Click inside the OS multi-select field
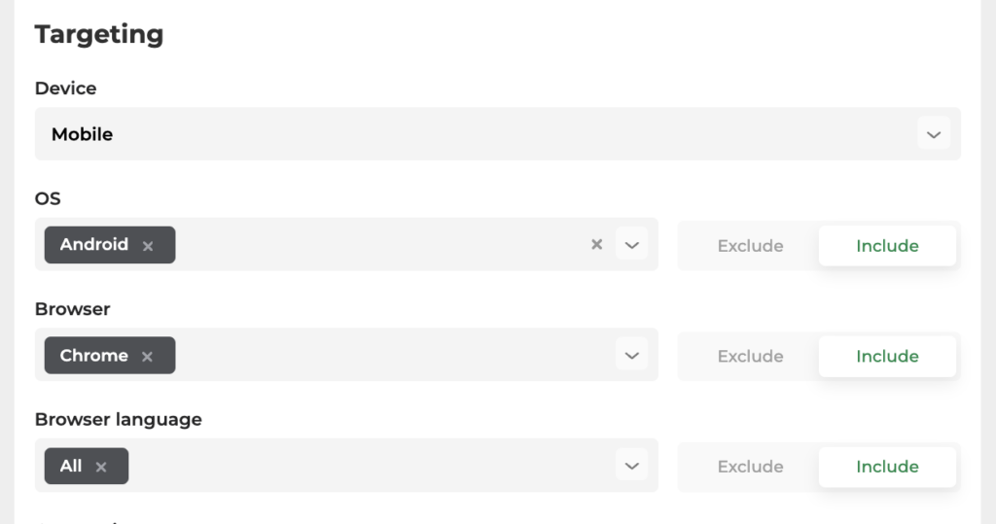Image resolution: width=996 pixels, height=524 pixels. click(x=346, y=245)
